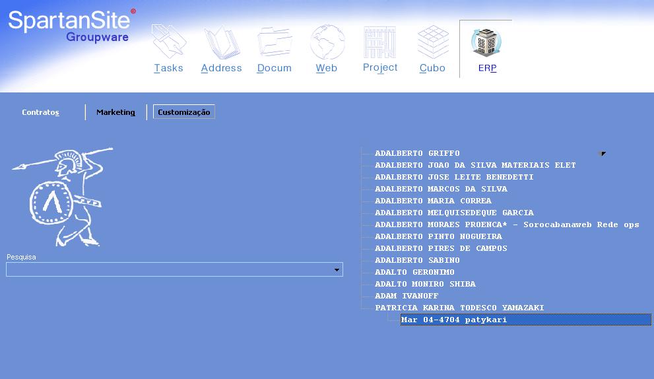
Task: Select ADALBERTO JOSE LEITE BENEDETTI
Action: coord(454,177)
